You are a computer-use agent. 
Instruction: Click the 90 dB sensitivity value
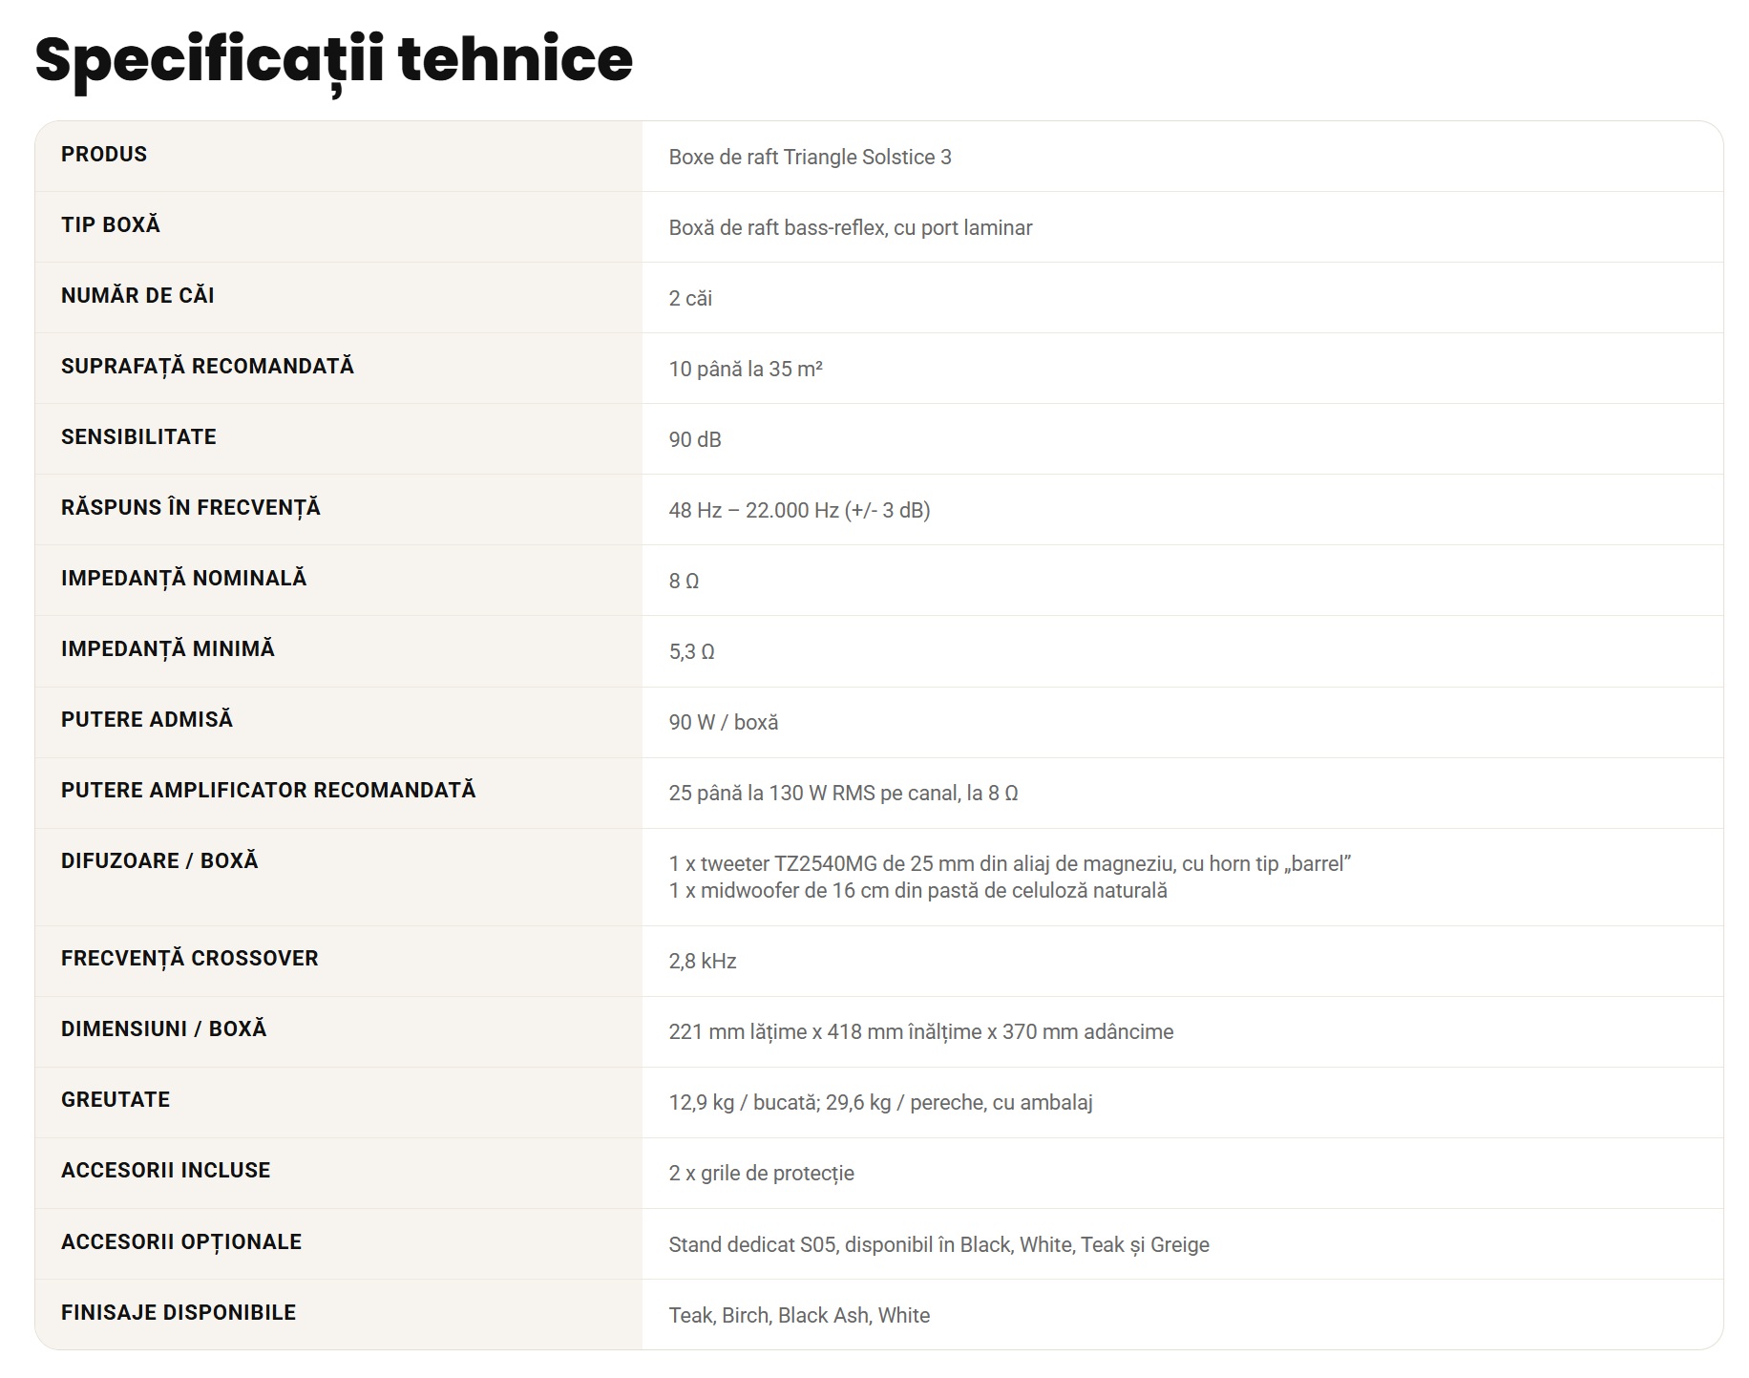(695, 439)
